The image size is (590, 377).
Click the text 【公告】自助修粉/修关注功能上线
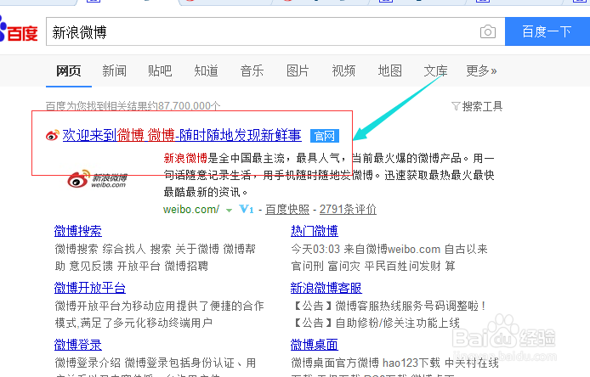point(376,323)
